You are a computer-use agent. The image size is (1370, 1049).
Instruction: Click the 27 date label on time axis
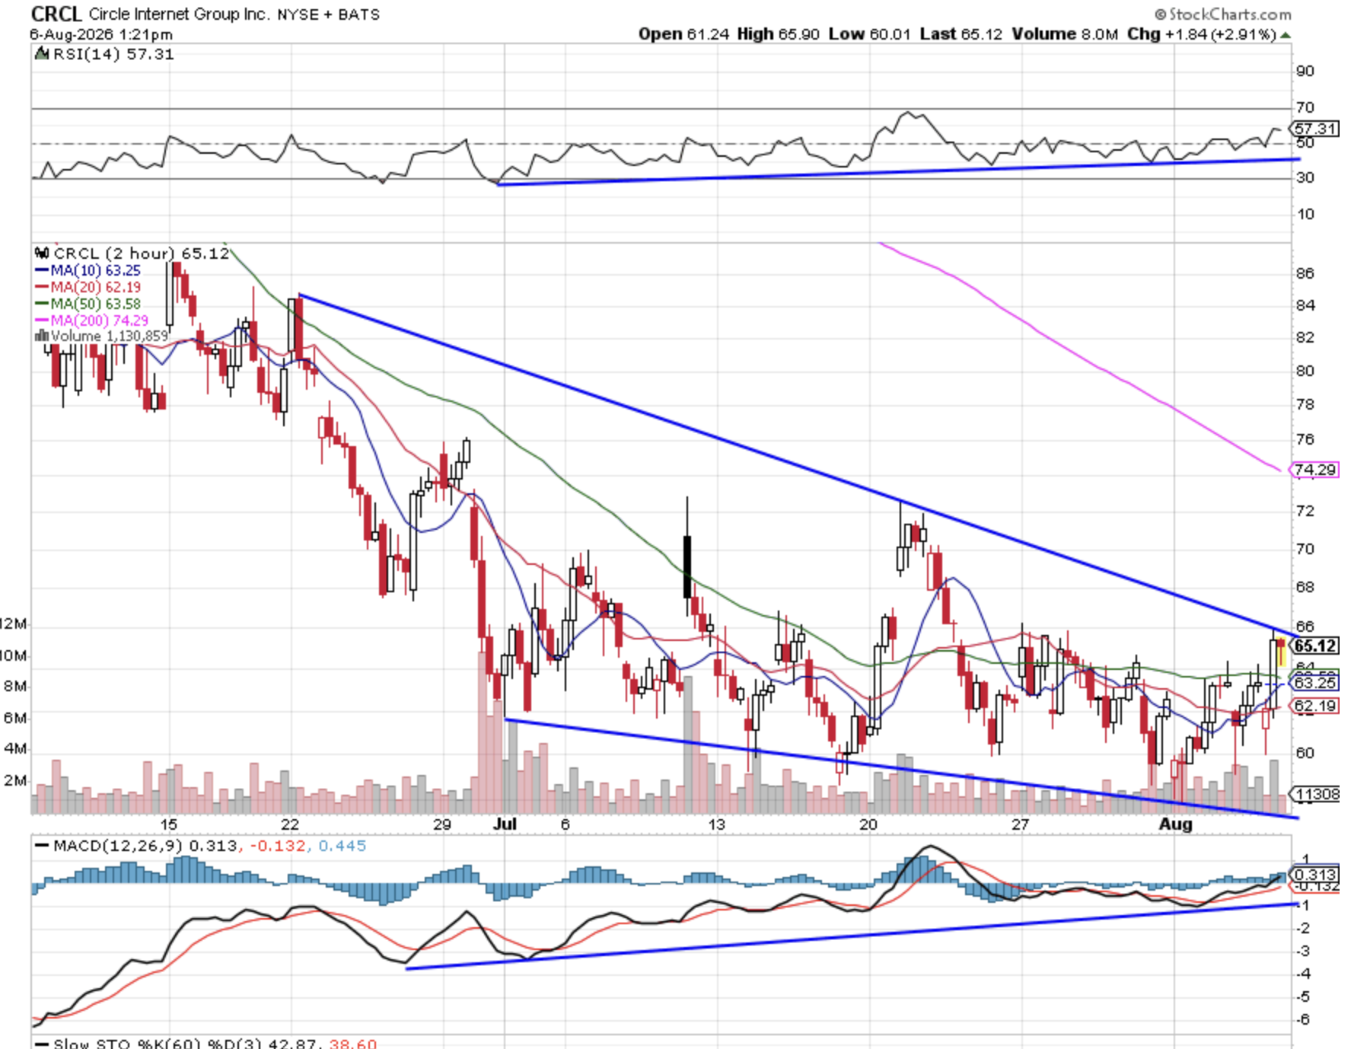click(1020, 824)
